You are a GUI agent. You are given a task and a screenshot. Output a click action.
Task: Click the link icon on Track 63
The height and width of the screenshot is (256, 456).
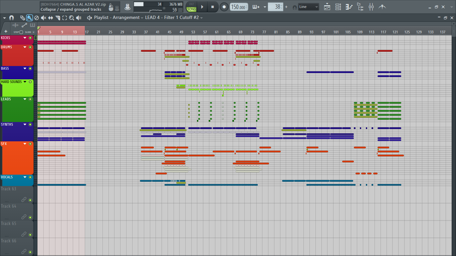pyautogui.click(x=24, y=199)
